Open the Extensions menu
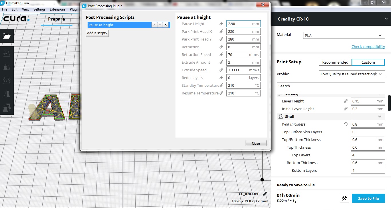Viewport: 391px width, 218px height. [58, 9]
